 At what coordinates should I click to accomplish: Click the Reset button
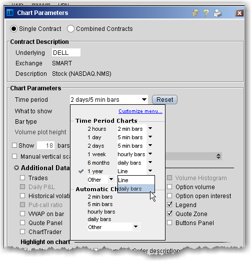(x=164, y=99)
